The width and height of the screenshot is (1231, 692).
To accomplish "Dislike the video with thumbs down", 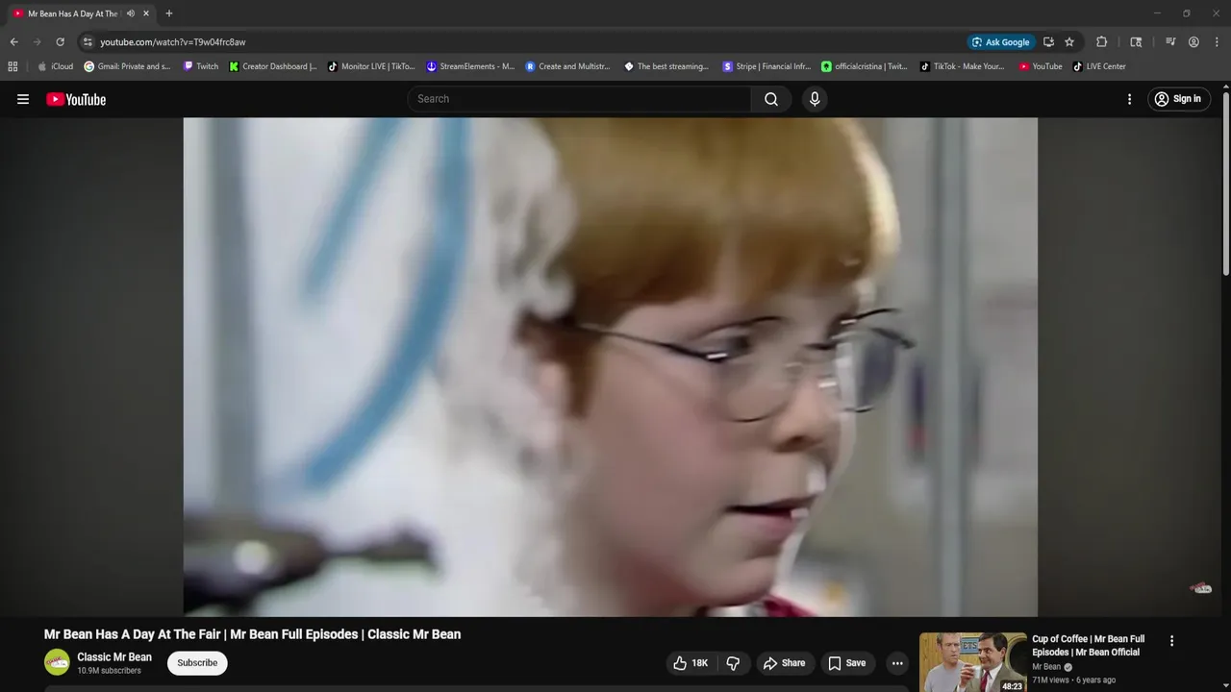I will pos(733,663).
